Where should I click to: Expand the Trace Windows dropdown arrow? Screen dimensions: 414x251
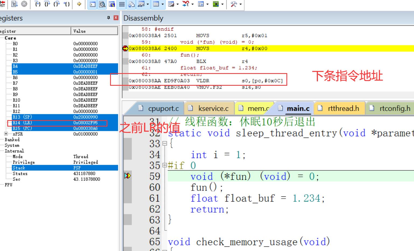pos(208,4)
